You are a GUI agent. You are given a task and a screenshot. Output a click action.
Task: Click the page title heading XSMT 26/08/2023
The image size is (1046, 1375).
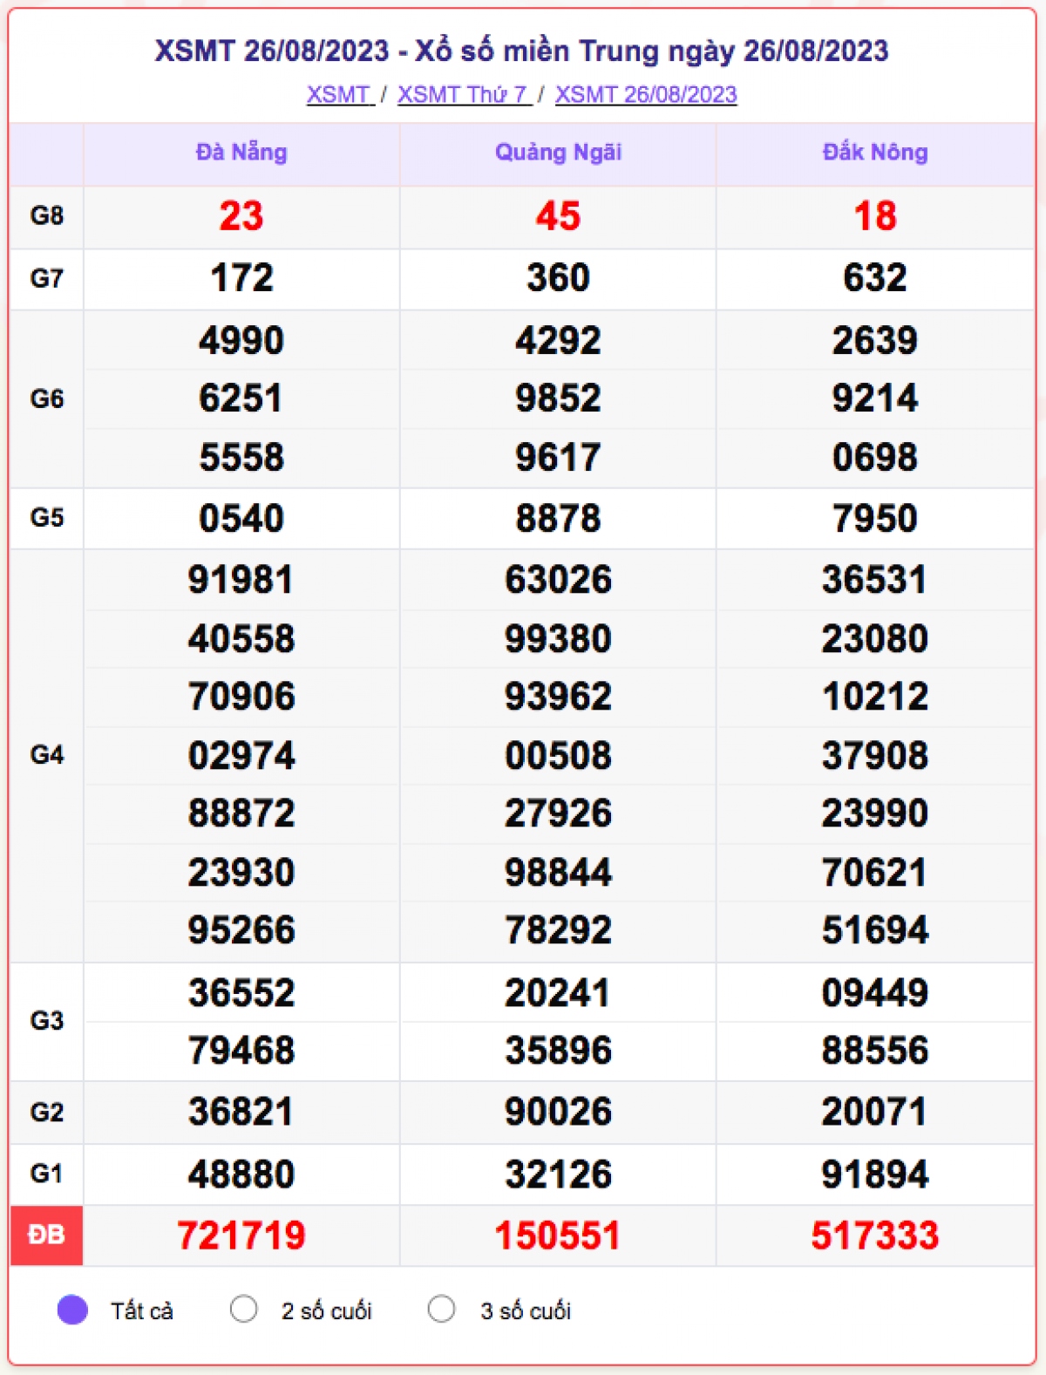[x=521, y=51]
